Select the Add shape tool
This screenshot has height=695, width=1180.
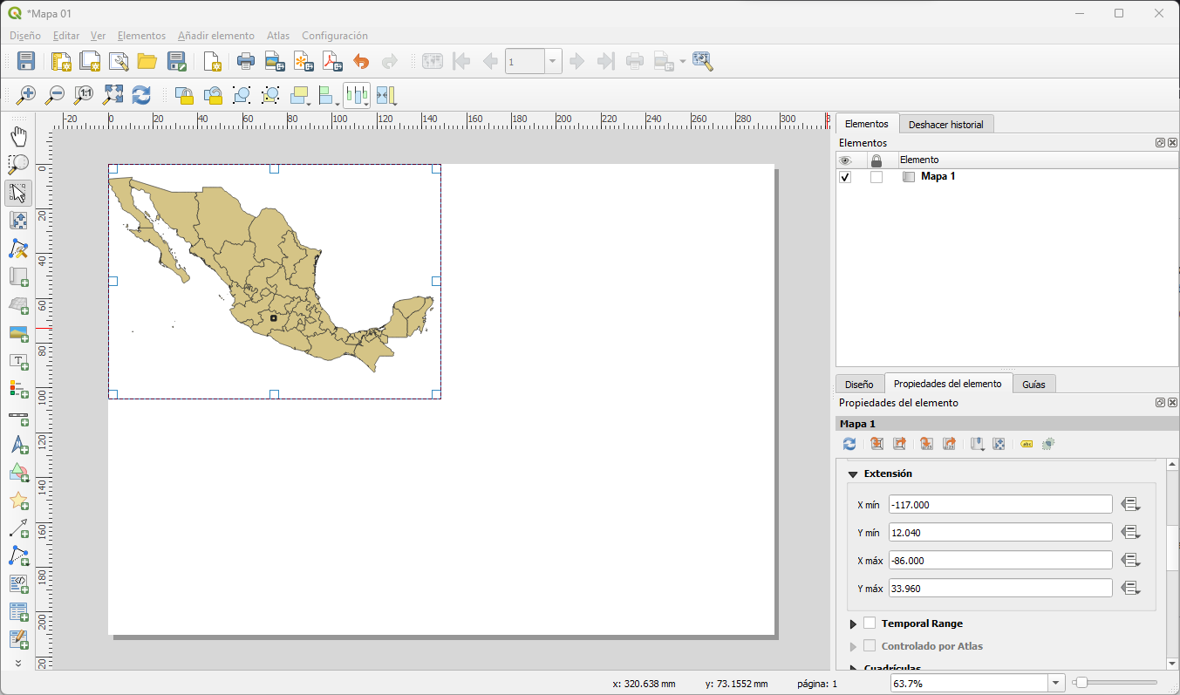(18, 472)
